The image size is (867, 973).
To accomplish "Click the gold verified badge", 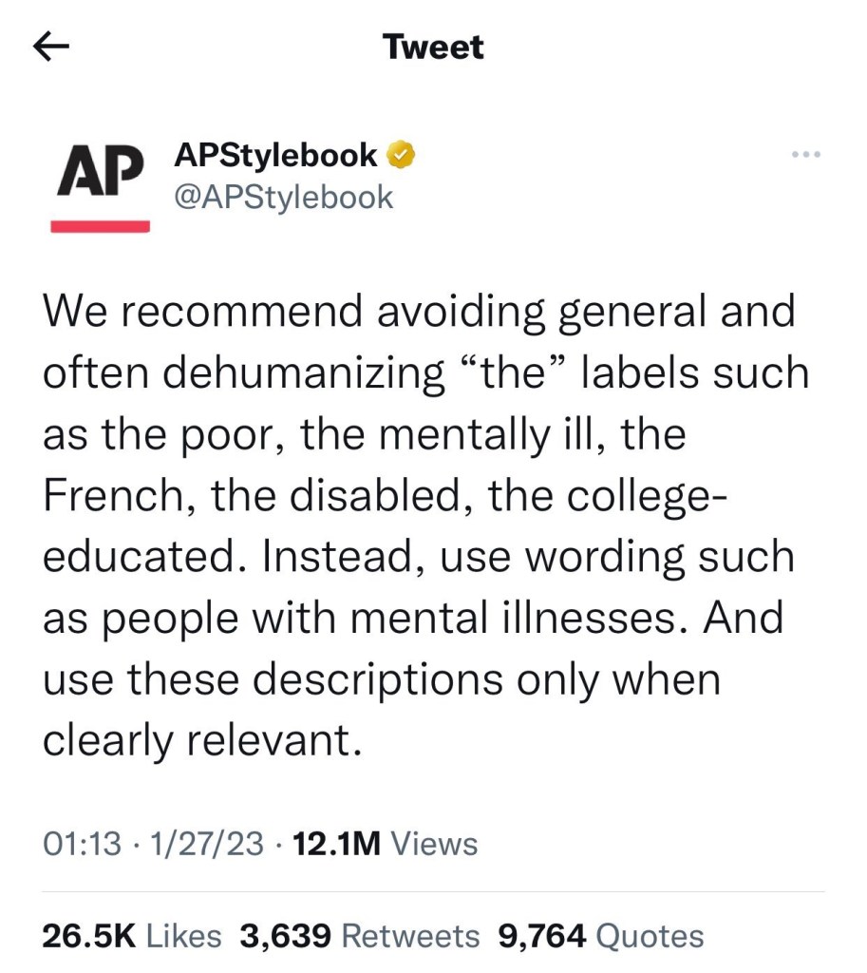I will [x=404, y=154].
